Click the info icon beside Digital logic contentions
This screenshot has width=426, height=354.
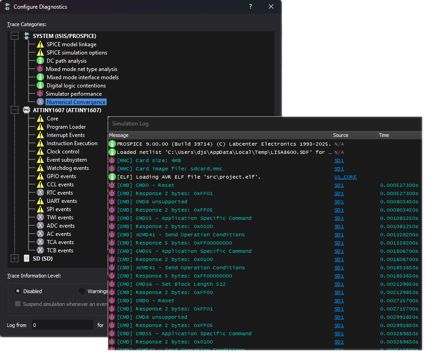[x=40, y=86]
